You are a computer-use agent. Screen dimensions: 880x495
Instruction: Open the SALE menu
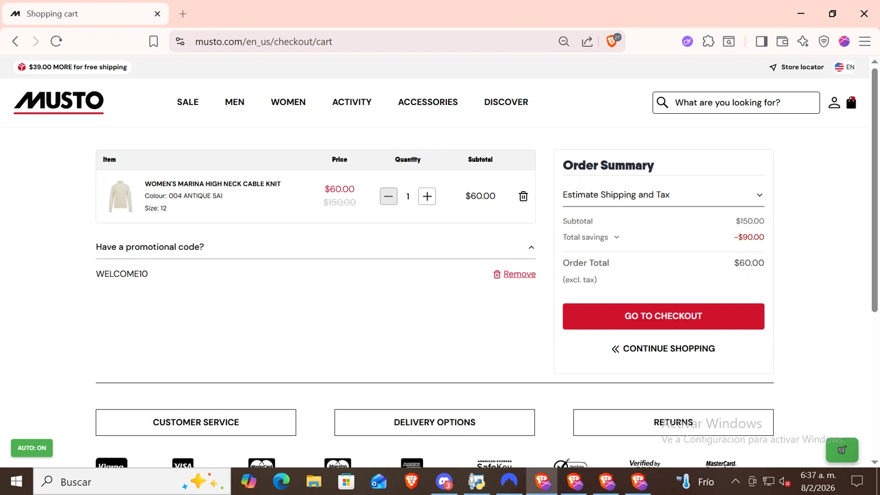(188, 102)
